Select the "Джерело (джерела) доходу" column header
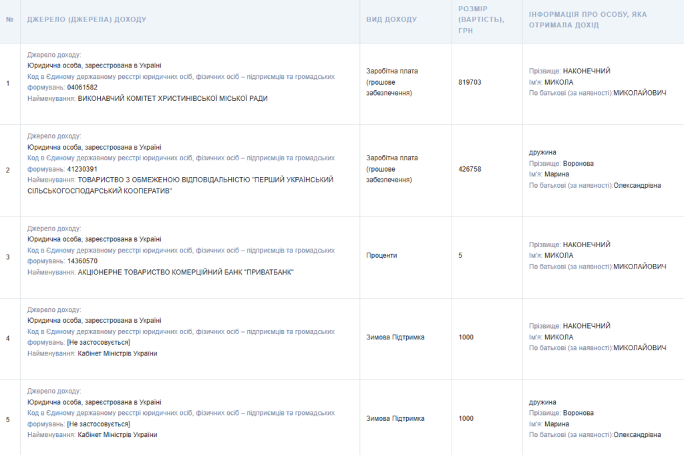The height and width of the screenshot is (455, 684). click(x=86, y=19)
